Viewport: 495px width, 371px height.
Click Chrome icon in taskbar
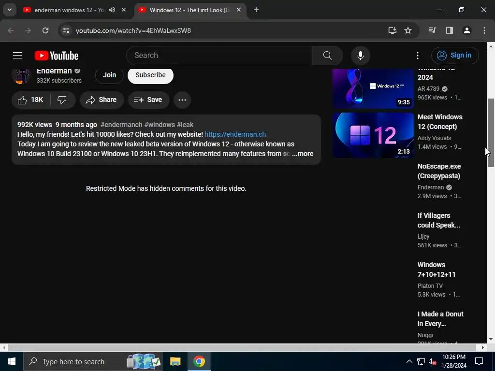(199, 361)
